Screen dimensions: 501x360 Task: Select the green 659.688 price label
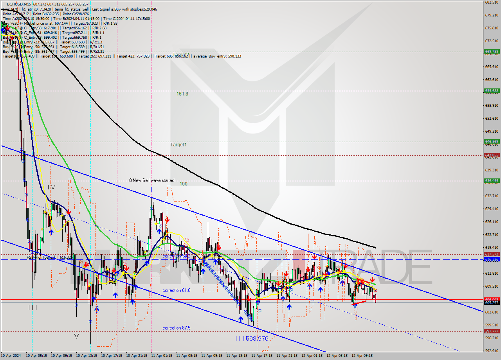492,90
